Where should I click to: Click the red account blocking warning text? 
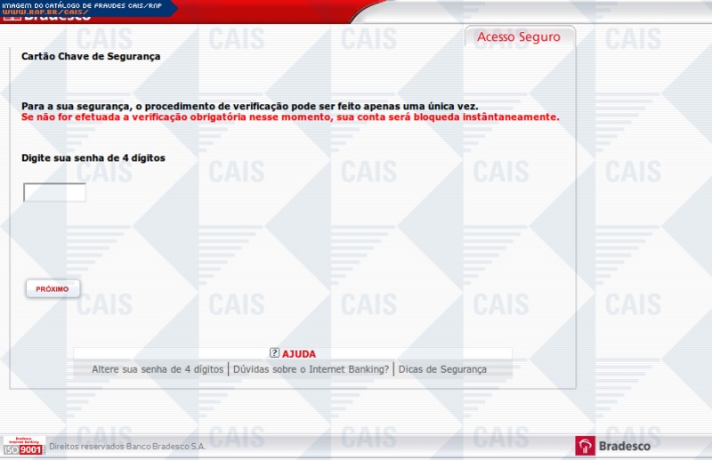290,117
